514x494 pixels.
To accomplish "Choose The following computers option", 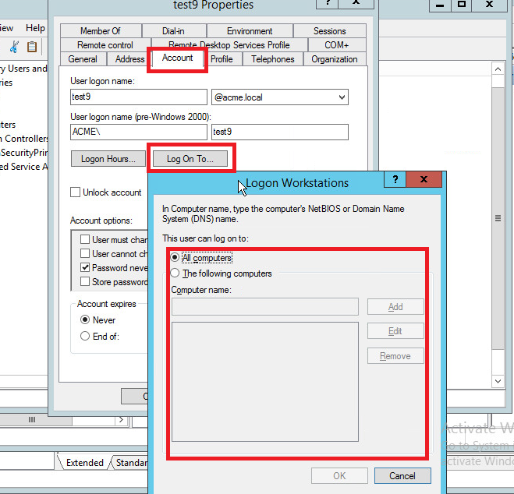I will pos(175,273).
